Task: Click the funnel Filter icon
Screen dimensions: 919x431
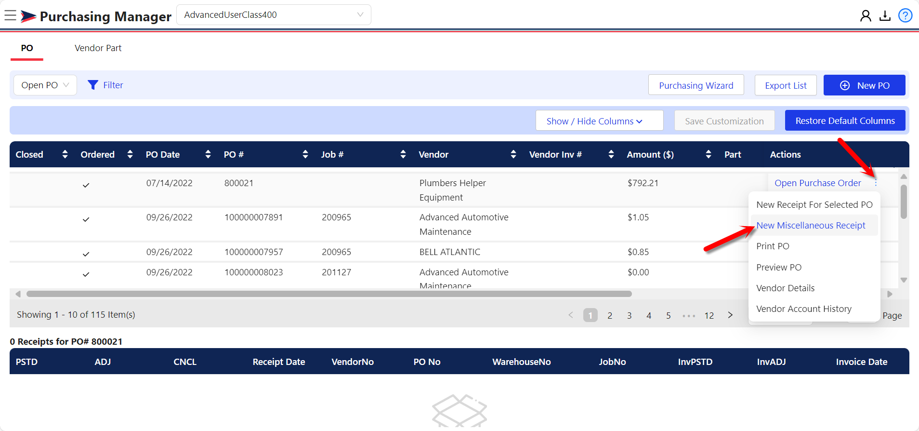Action: 93,85
